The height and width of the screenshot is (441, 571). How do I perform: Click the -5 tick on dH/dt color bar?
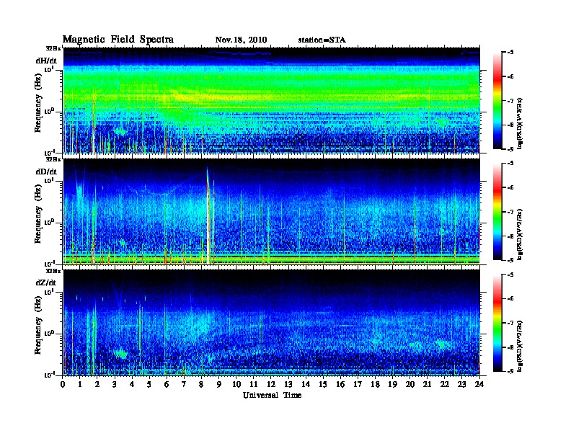coord(510,53)
